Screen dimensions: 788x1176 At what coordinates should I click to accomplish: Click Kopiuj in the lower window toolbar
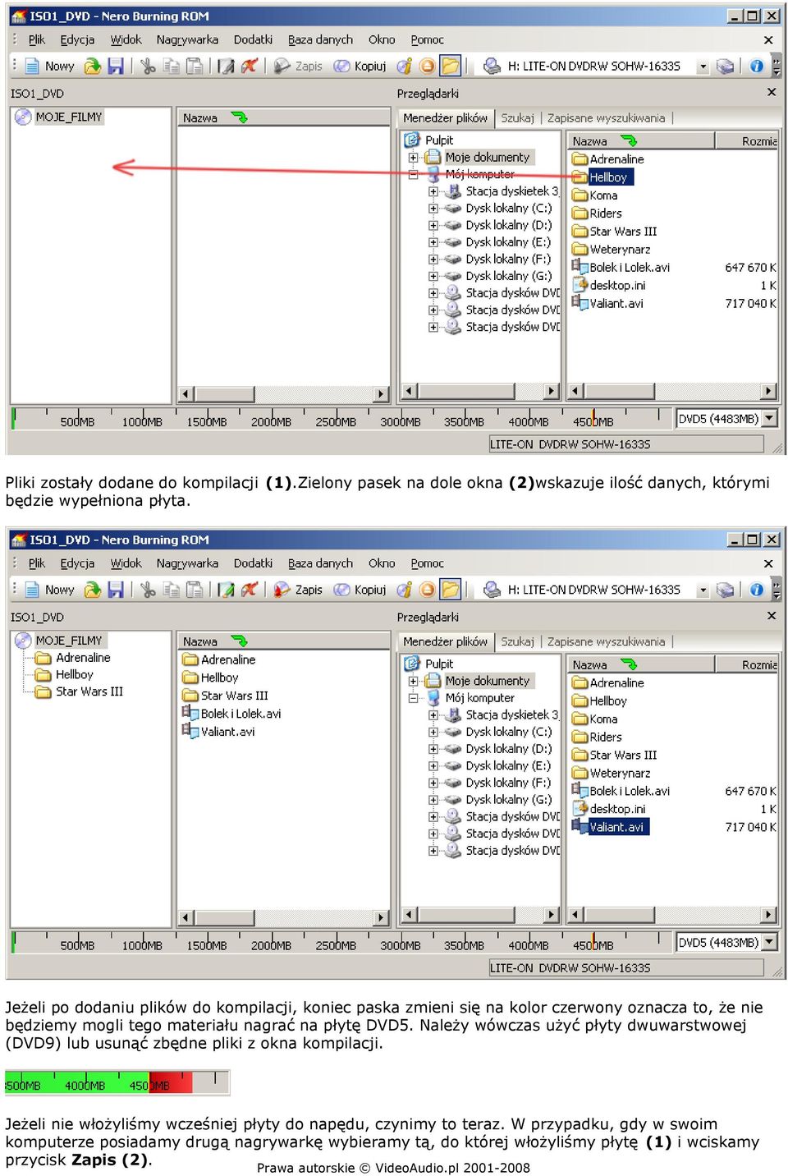360,590
